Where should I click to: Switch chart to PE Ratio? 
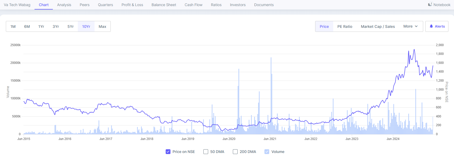[x=345, y=27]
